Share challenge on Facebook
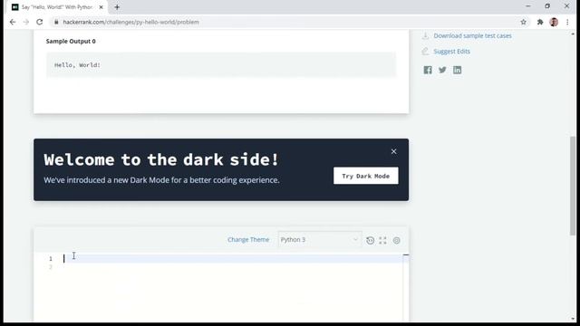 point(428,70)
